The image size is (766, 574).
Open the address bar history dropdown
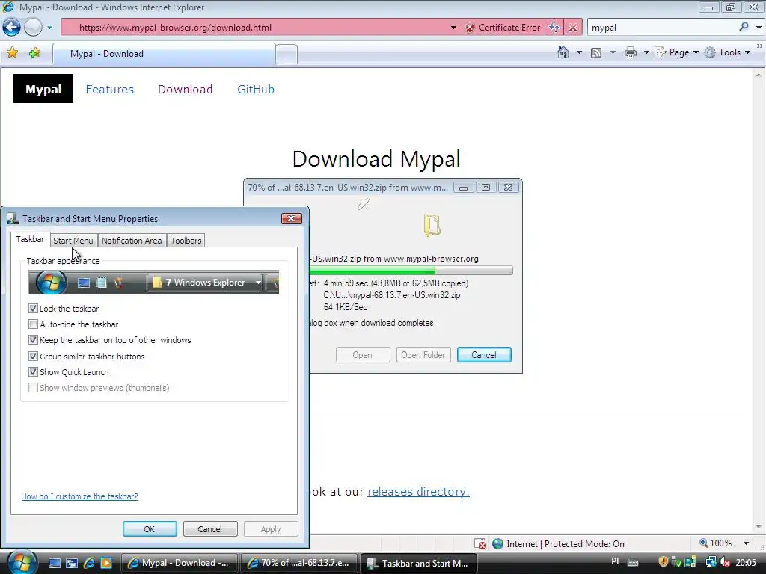(453, 28)
